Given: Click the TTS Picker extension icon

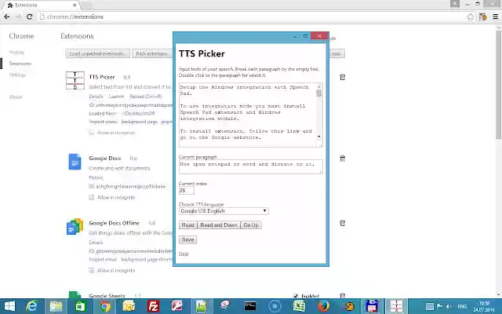Looking at the screenshot, I should point(75,80).
